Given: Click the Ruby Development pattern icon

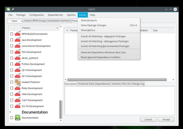Looking at the screenshot, I should click(x=17, y=88).
